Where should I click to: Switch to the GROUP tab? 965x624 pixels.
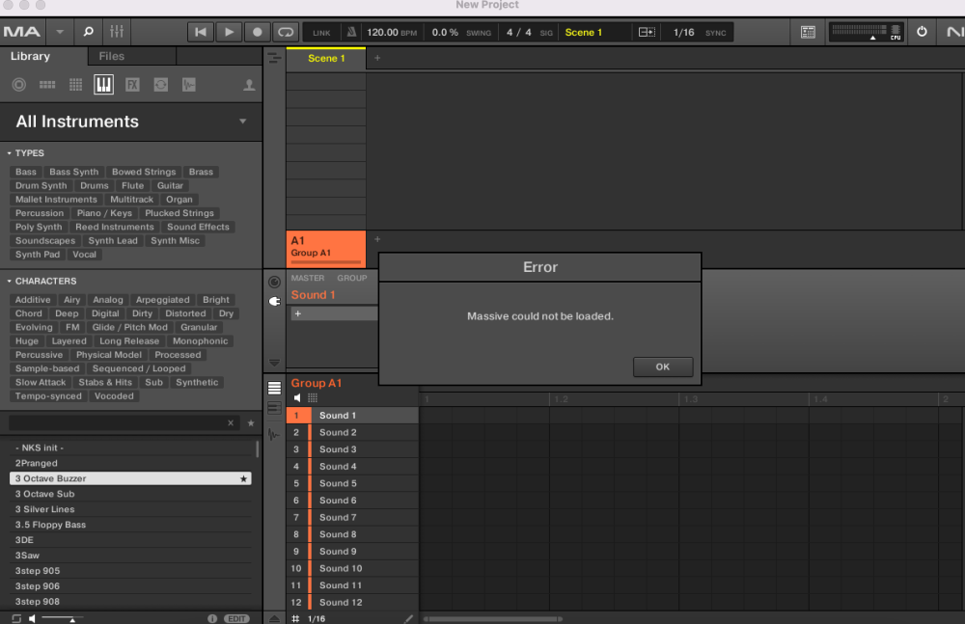pos(352,278)
